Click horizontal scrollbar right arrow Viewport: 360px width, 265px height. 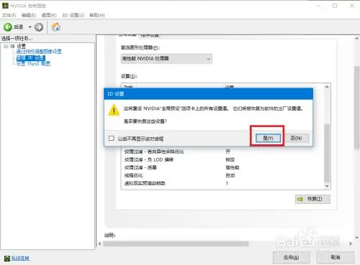click(x=351, y=243)
